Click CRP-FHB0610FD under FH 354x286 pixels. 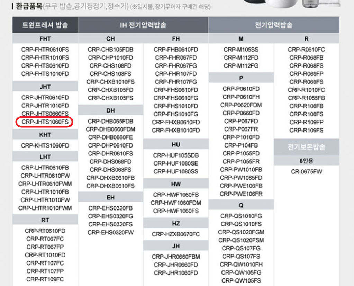tap(176, 50)
